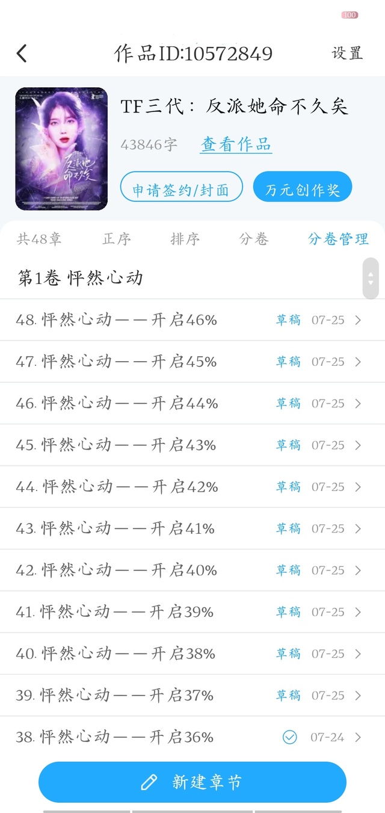Open the 分卷 volume selector

(x=253, y=239)
